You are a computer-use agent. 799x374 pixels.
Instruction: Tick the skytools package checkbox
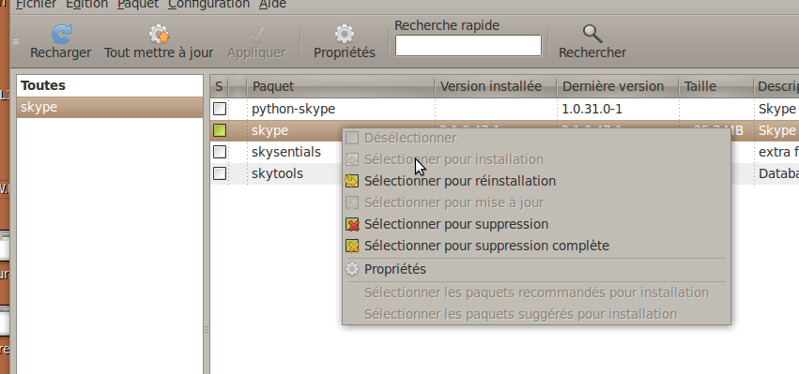220,173
